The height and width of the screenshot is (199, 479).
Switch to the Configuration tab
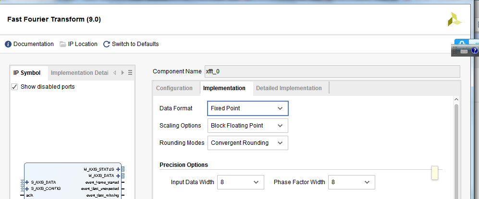pos(174,88)
